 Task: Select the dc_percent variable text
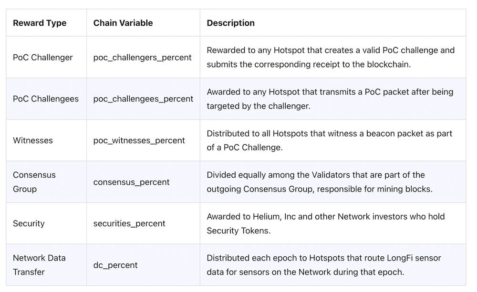pos(115,265)
